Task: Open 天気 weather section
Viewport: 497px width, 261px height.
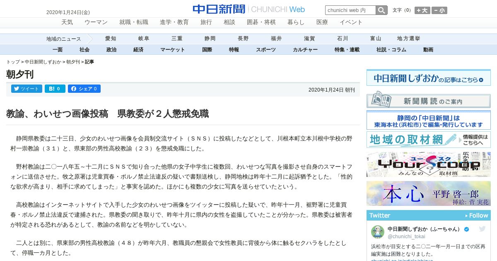Action: point(67,22)
